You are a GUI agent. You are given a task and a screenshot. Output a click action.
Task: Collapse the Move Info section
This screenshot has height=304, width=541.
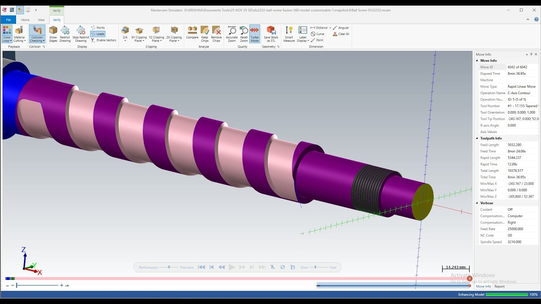coord(478,61)
